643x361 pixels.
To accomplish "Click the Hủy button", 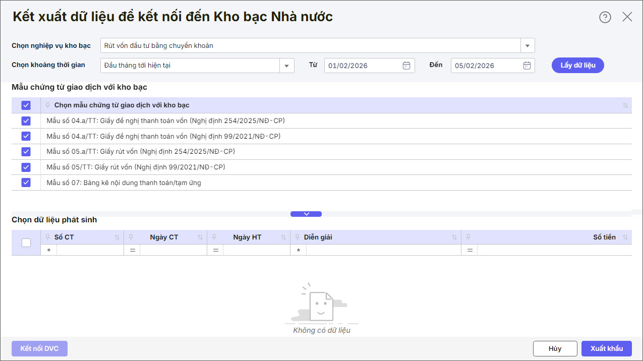I will [x=555, y=348].
